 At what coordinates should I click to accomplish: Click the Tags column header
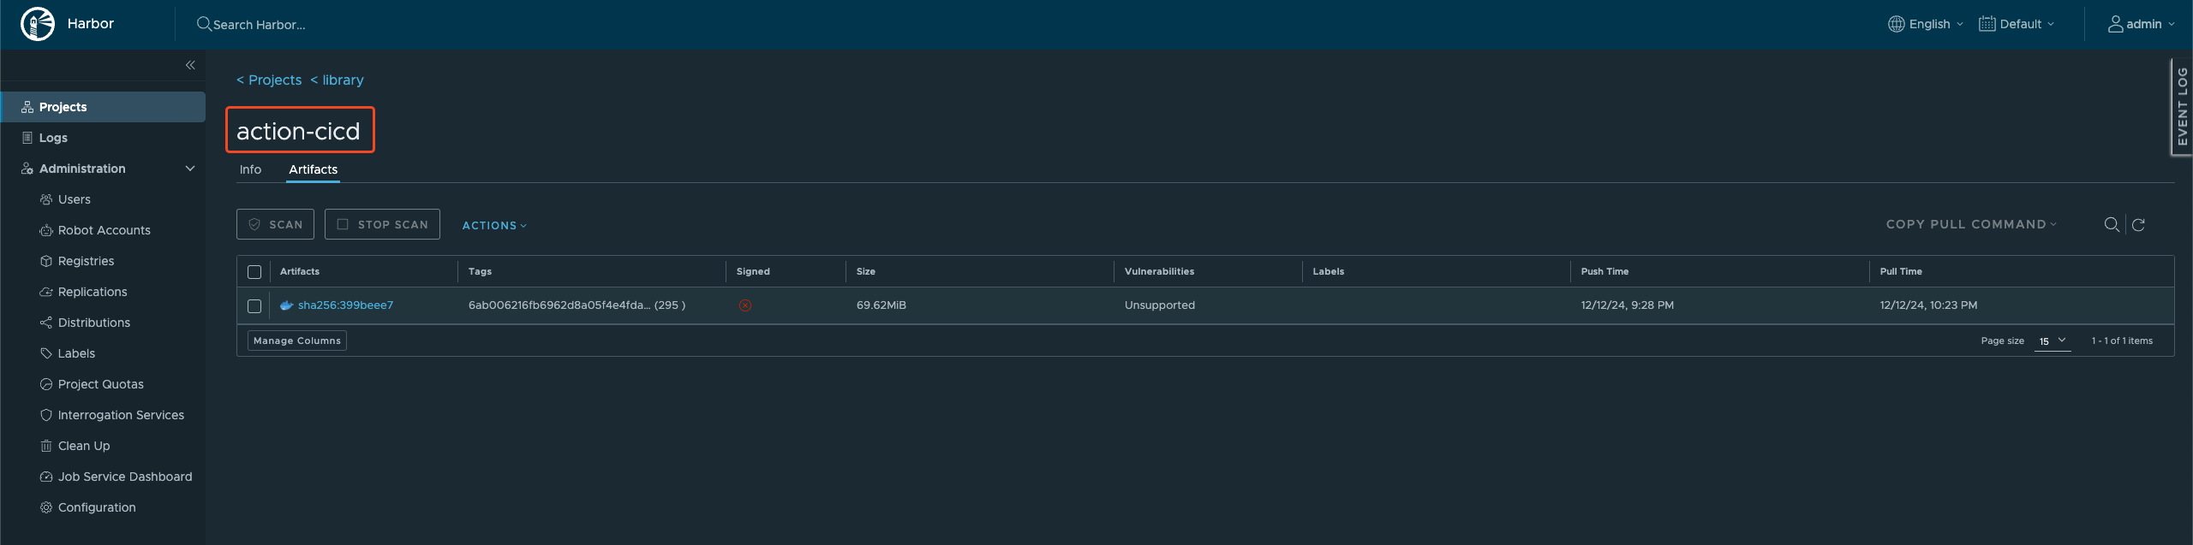pos(480,271)
